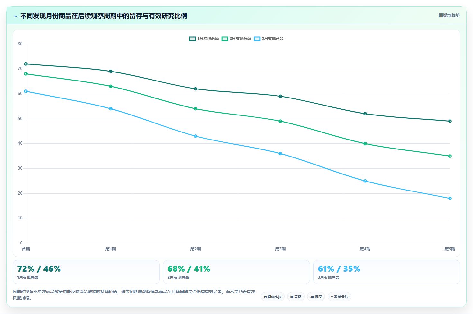Click the 第4期 x-axis label
Image resolution: width=473 pixels, height=314 pixels.
[x=365, y=249]
